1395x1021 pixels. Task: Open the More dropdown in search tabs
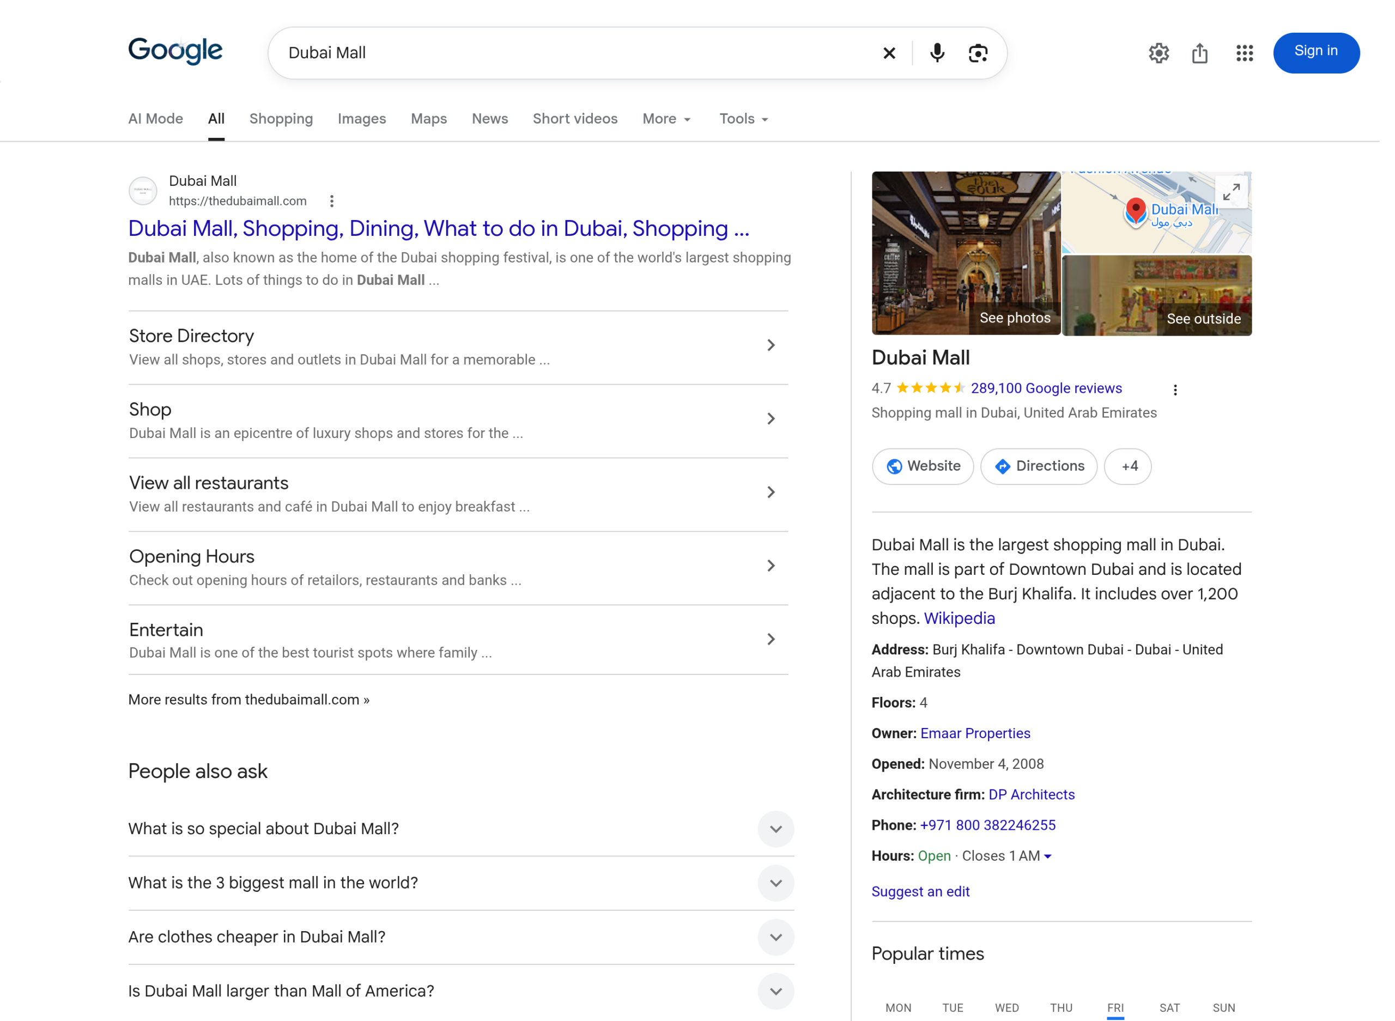pyautogui.click(x=666, y=119)
